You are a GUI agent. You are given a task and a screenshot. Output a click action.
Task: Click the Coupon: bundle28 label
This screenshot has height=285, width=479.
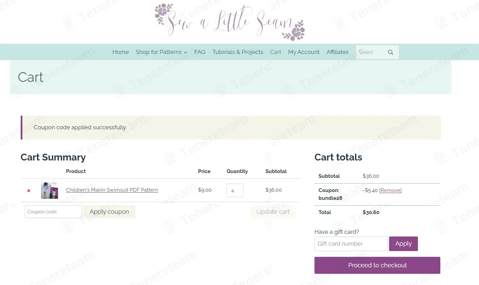click(x=330, y=194)
